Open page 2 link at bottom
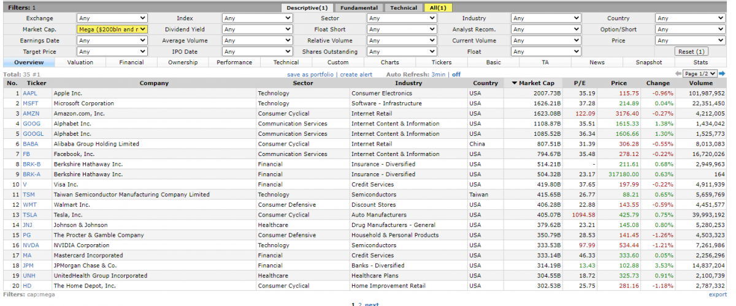This screenshot has width=736, height=306. click(x=360, y=304)
